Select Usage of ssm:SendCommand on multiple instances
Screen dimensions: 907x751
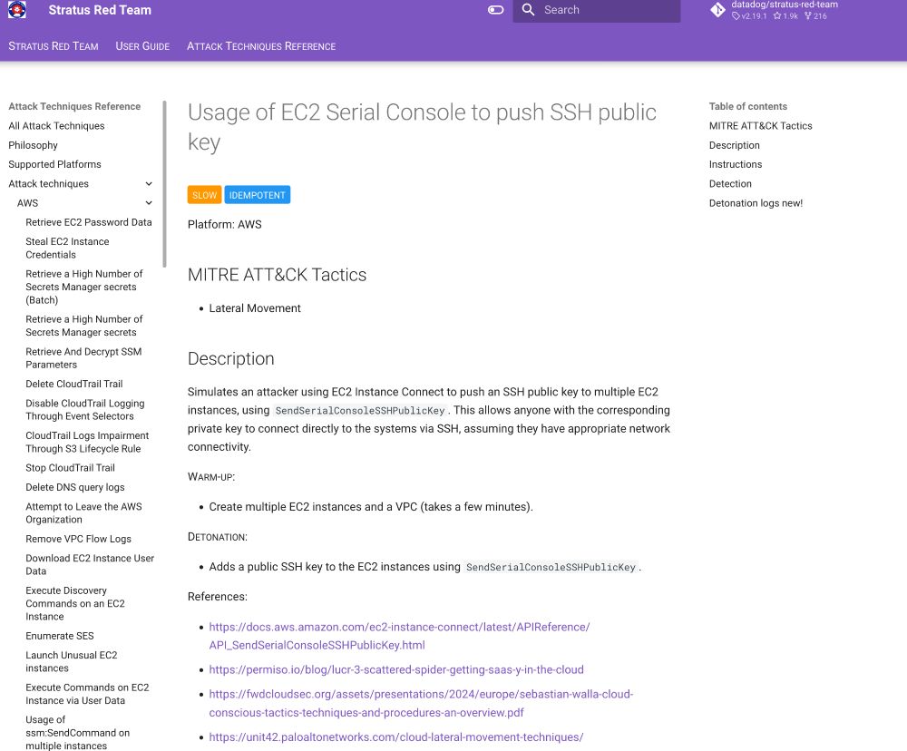click(77, 733)
